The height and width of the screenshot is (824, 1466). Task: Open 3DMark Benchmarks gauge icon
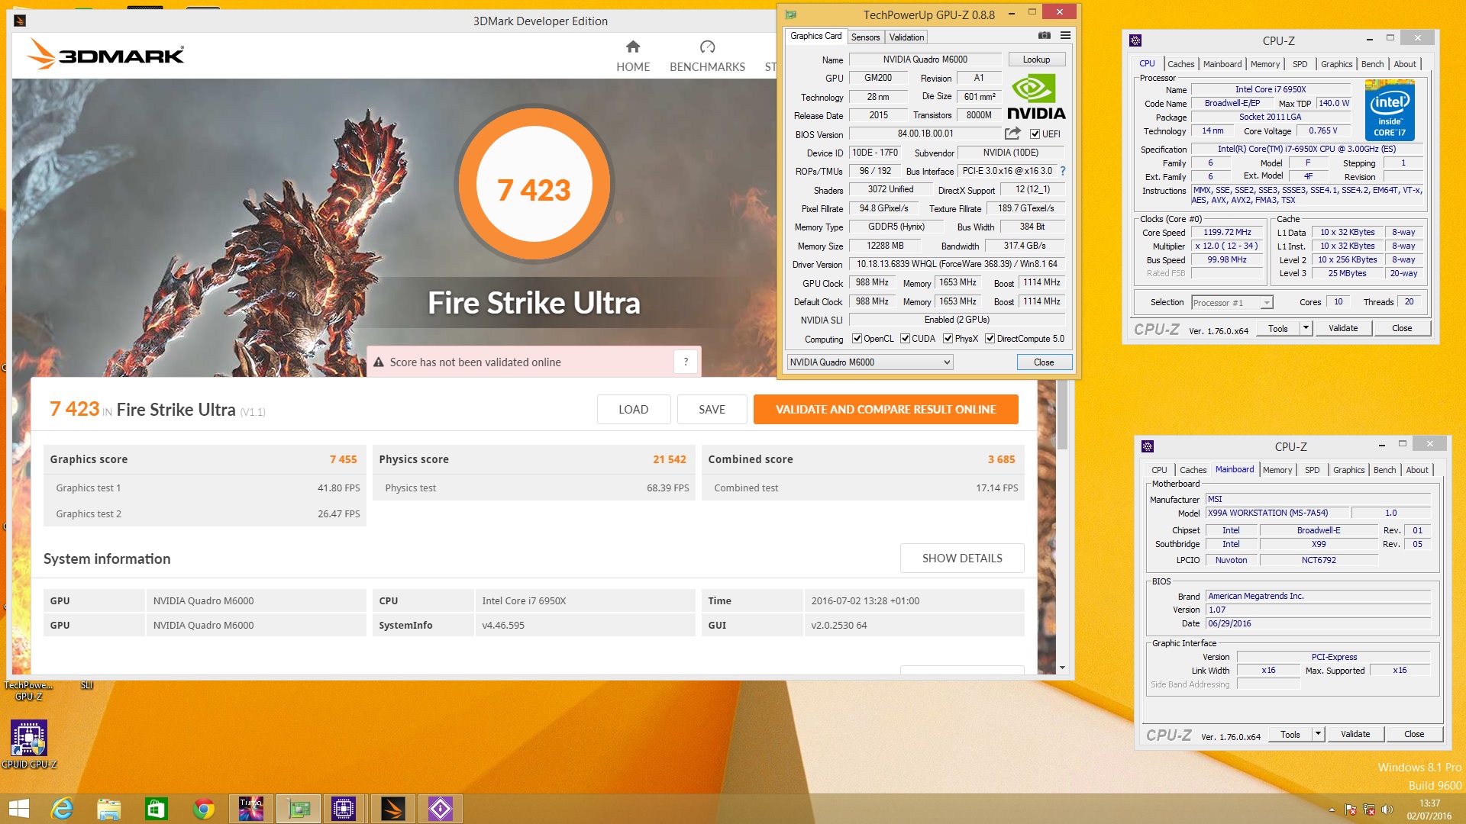pyautogui.click(x=707, y=47)
